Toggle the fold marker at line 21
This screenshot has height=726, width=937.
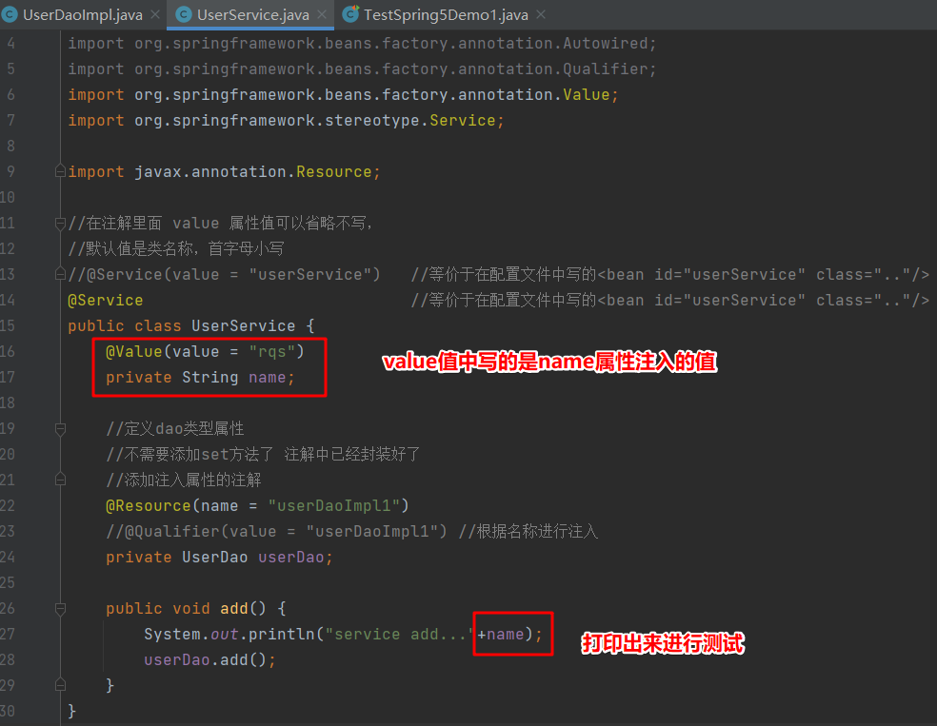tap(60, 480)
